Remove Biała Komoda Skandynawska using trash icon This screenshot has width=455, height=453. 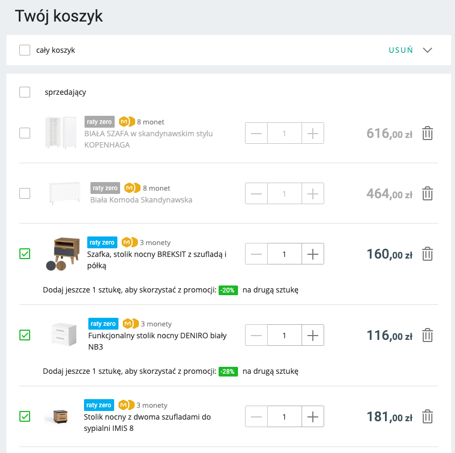pyautogui.click(x=428, y=193)
